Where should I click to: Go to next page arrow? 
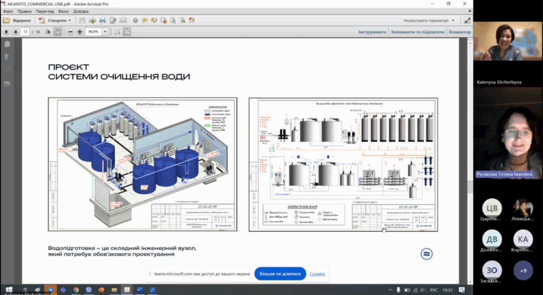pyautogui.click(x=16, y=32)
